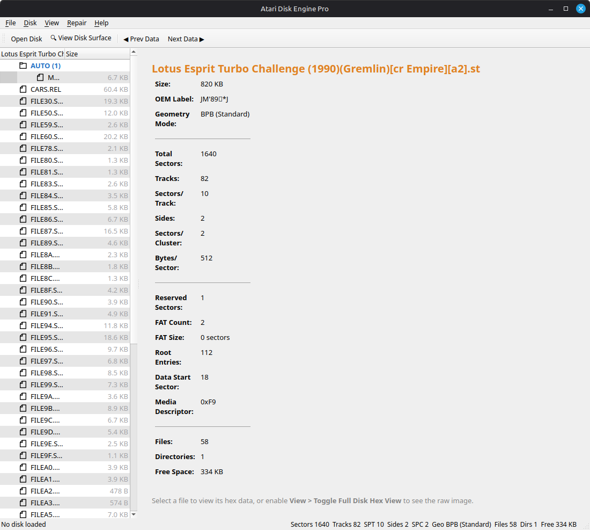
Task: Click the FILE86.S... file icon
Action: [23, 219]
